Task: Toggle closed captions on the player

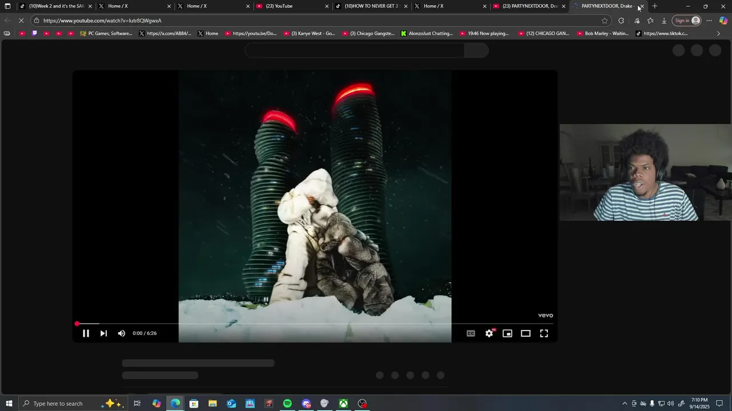Action: point(471,333)
